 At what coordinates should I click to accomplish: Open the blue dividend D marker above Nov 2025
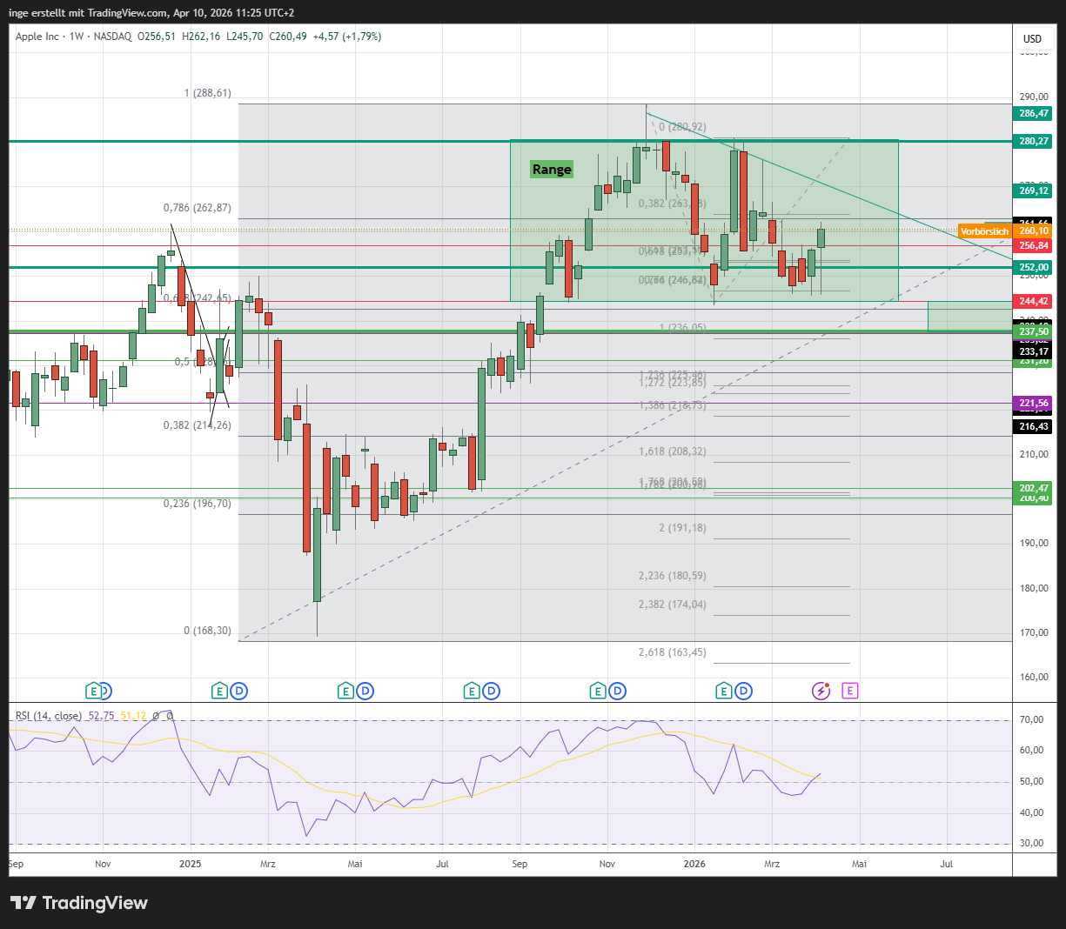(x=618, y=692)
